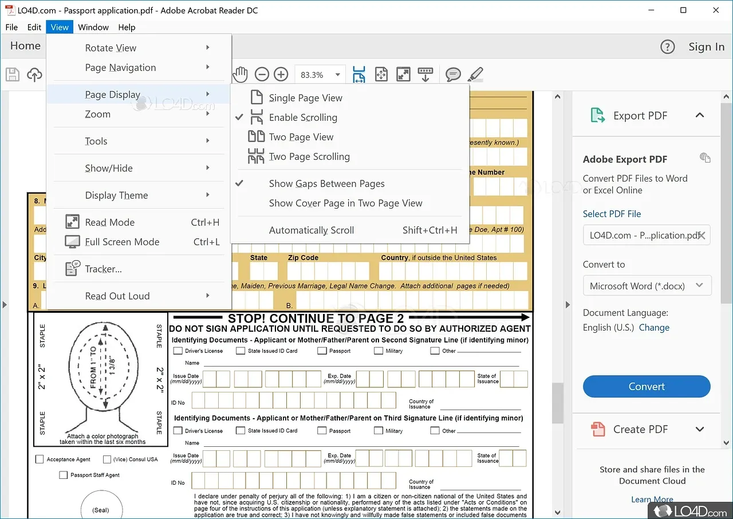The image size is (733, 519).
Task: Choose Show Cover Page in Two Page View
Action: click(350, 203)
